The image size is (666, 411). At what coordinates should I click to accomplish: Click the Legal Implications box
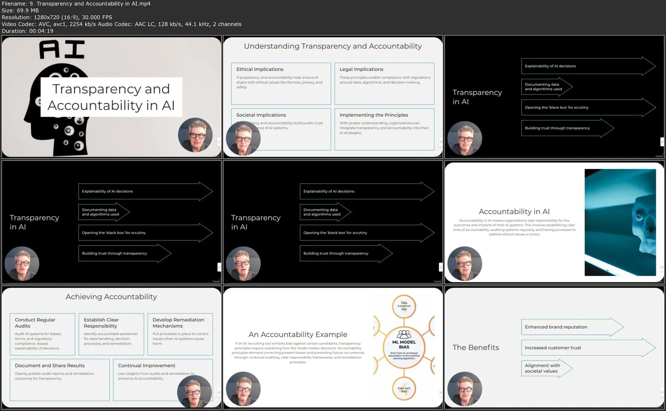384,84
